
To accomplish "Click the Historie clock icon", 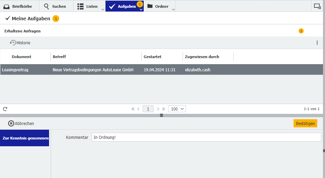I will click(13, 43).
